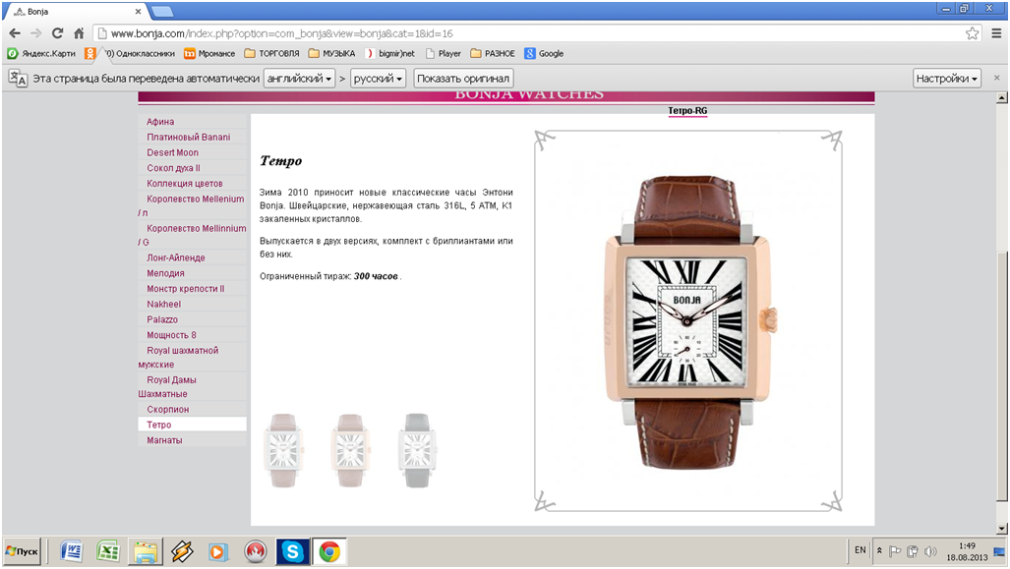1010x569 pixels.
Task: Click Показать оригинал button
Action: (463, 79)
